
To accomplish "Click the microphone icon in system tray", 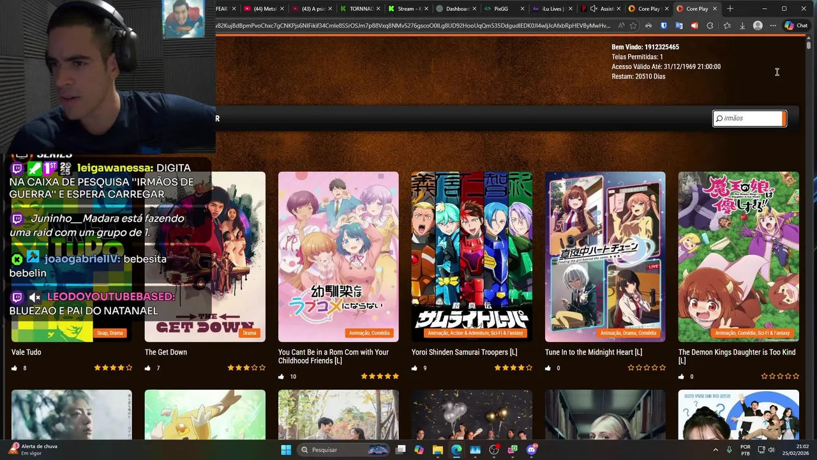I will pyautogui.click(x=729, y=450).
